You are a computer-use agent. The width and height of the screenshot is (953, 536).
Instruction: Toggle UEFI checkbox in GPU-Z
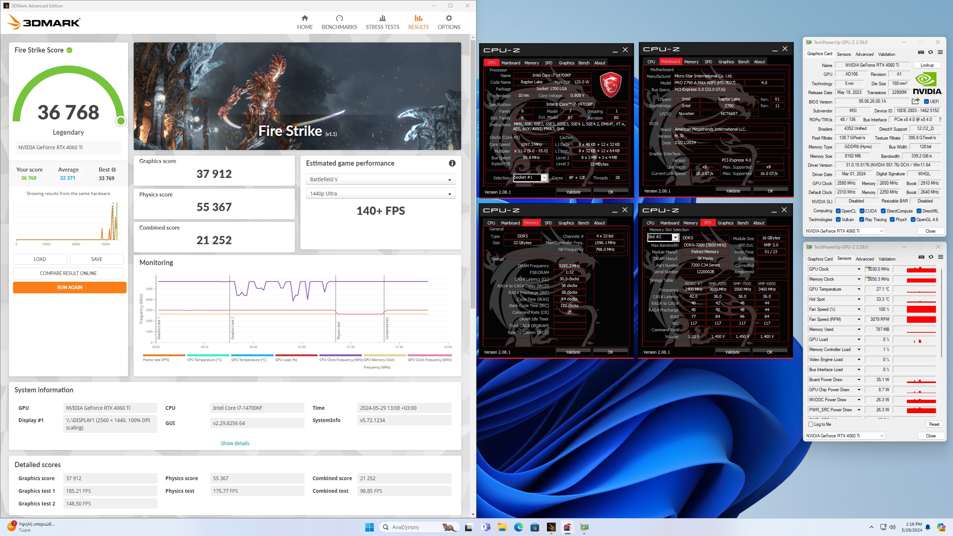(x=926, y=101)
